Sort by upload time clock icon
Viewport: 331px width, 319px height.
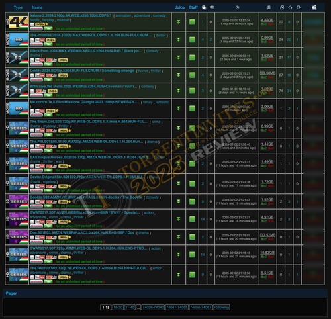tap(237, 7)
